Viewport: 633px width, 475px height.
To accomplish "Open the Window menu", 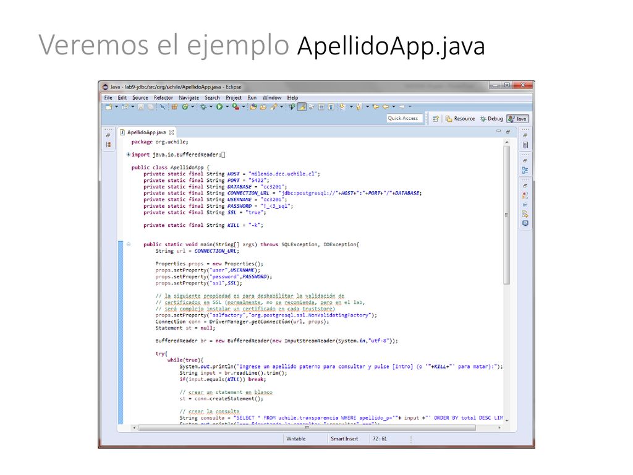I will point(272,98).
